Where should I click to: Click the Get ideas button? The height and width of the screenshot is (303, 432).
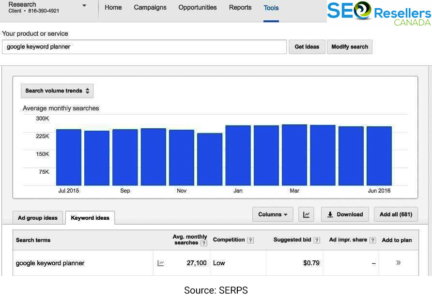tap(307, 47)
